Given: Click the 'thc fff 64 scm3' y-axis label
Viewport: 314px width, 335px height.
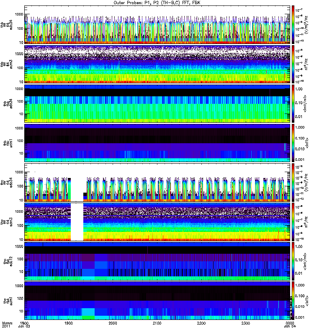Looking at the screenshot, I should click(x=6, y=222).
